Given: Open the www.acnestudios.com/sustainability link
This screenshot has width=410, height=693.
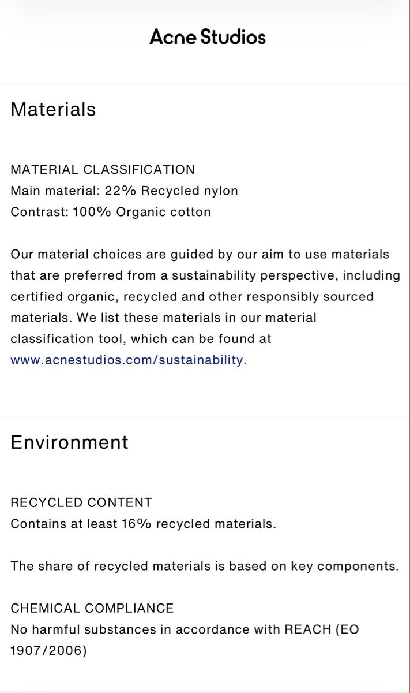Looking at the screenshot, I should (x=129, y=360).
